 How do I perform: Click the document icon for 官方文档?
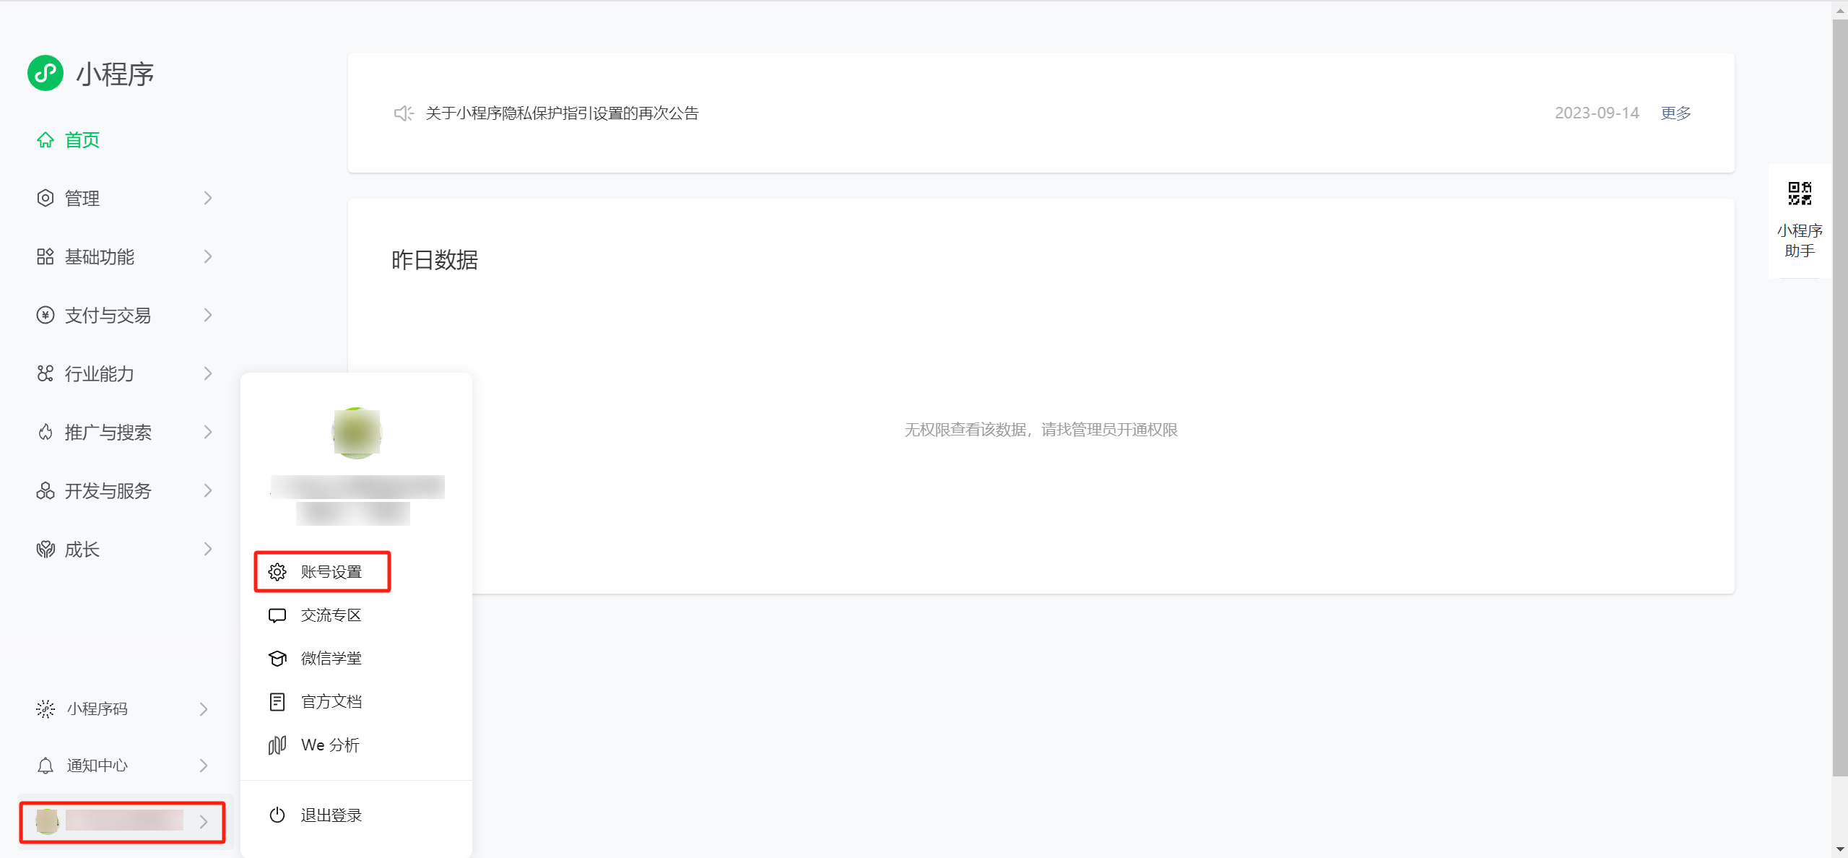[x=277, y=702]
